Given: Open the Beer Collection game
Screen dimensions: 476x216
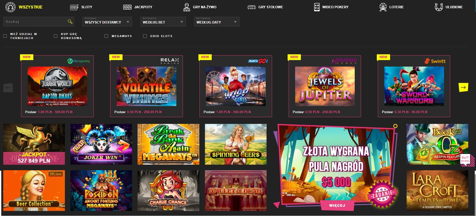Looking at the screenshot, I should [34, 190].
